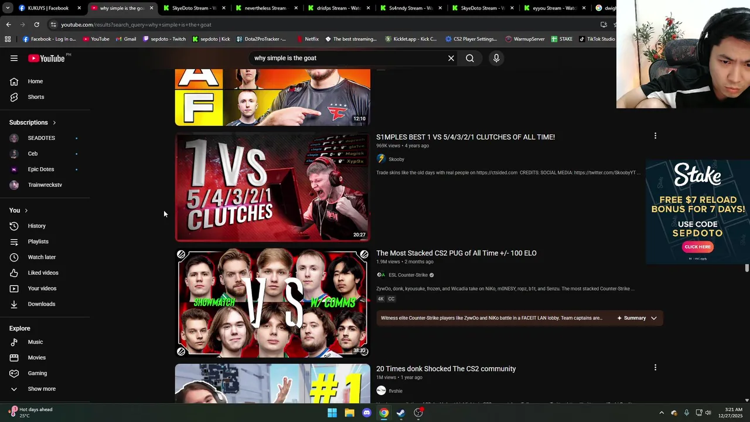Show hidden system tray icons

(x=662, y=413)
